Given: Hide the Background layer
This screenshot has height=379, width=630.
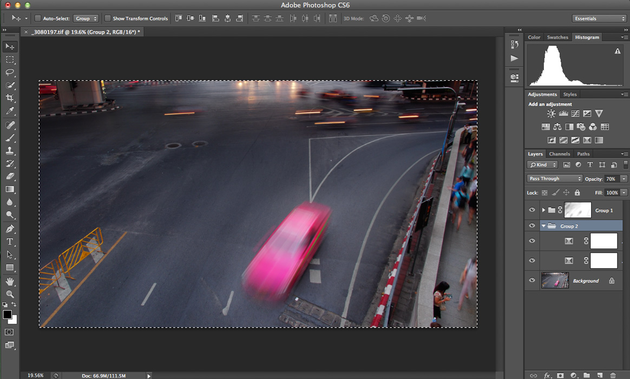Looking at the screenshot, I should point(531,280).
